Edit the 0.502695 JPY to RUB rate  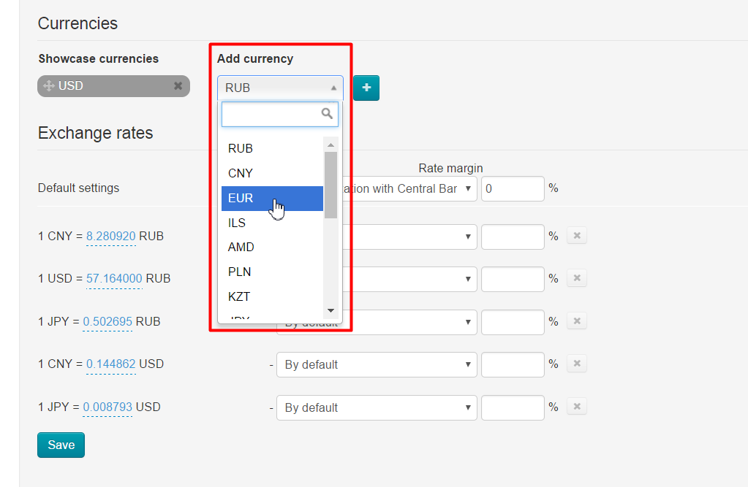tap(107, 322)
